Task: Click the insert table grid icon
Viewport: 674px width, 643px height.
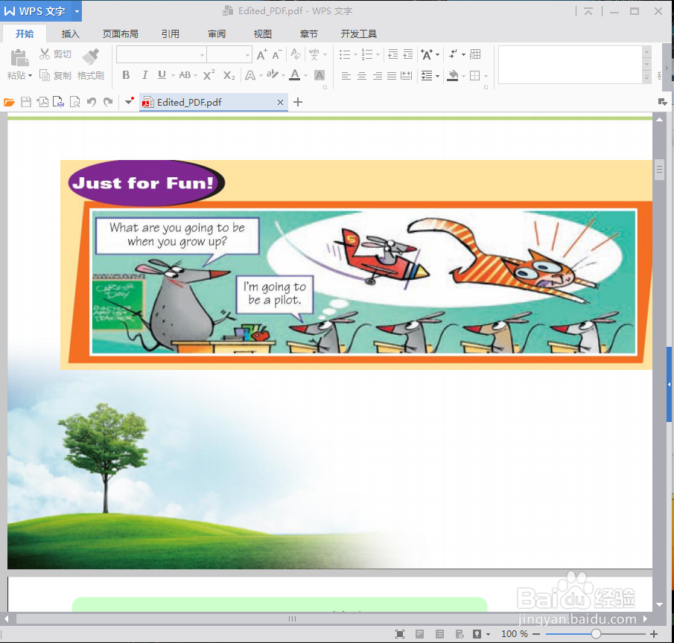Action: coord(475,54)
